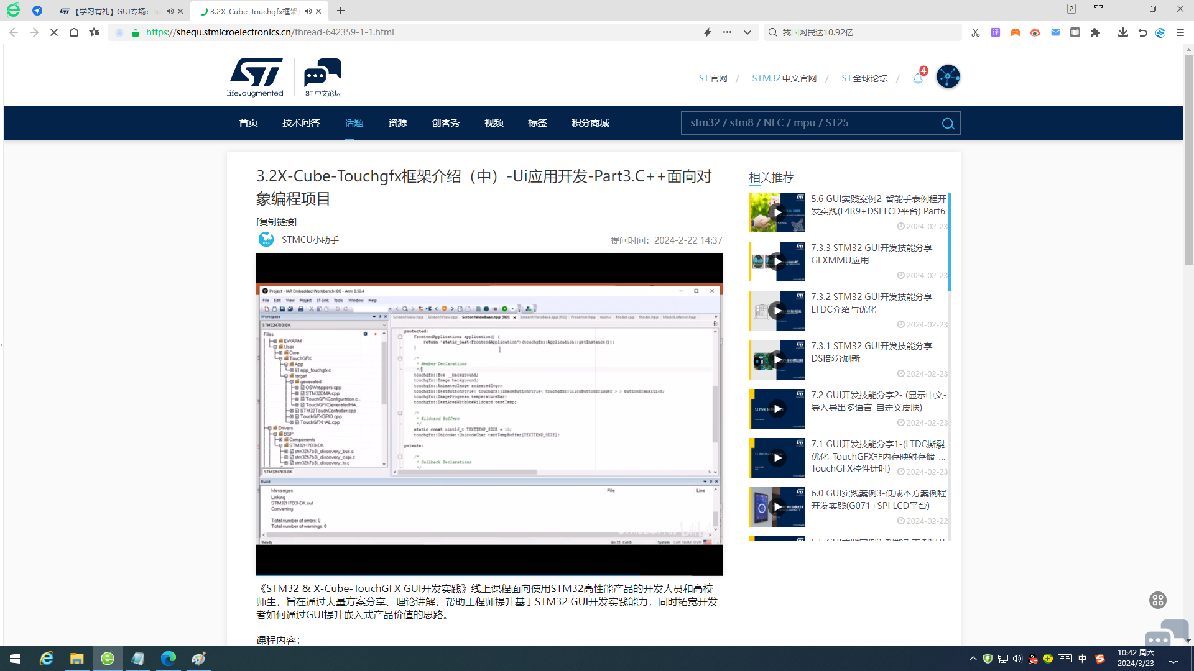Click the ST life.augmented logo

point(255,78)
